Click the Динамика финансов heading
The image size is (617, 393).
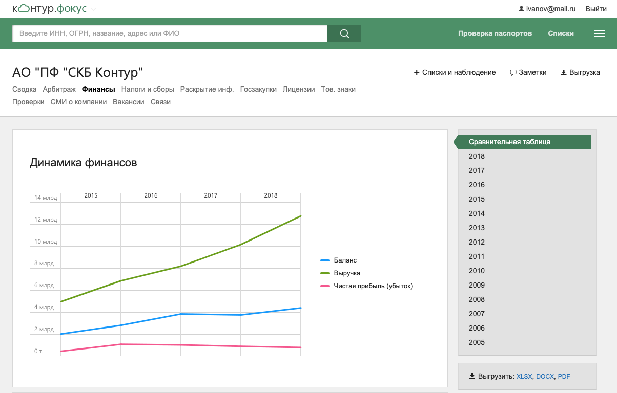[x=84, y=163]
